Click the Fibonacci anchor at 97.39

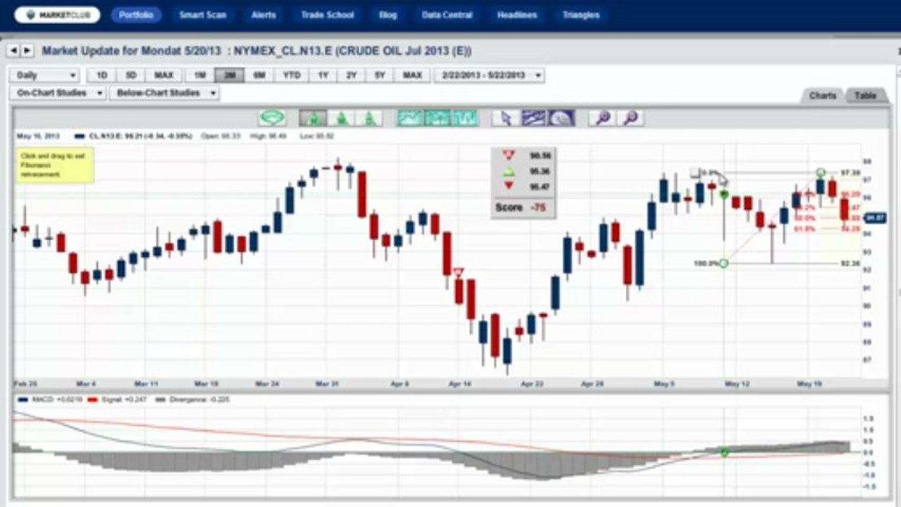tap(821, 173)
